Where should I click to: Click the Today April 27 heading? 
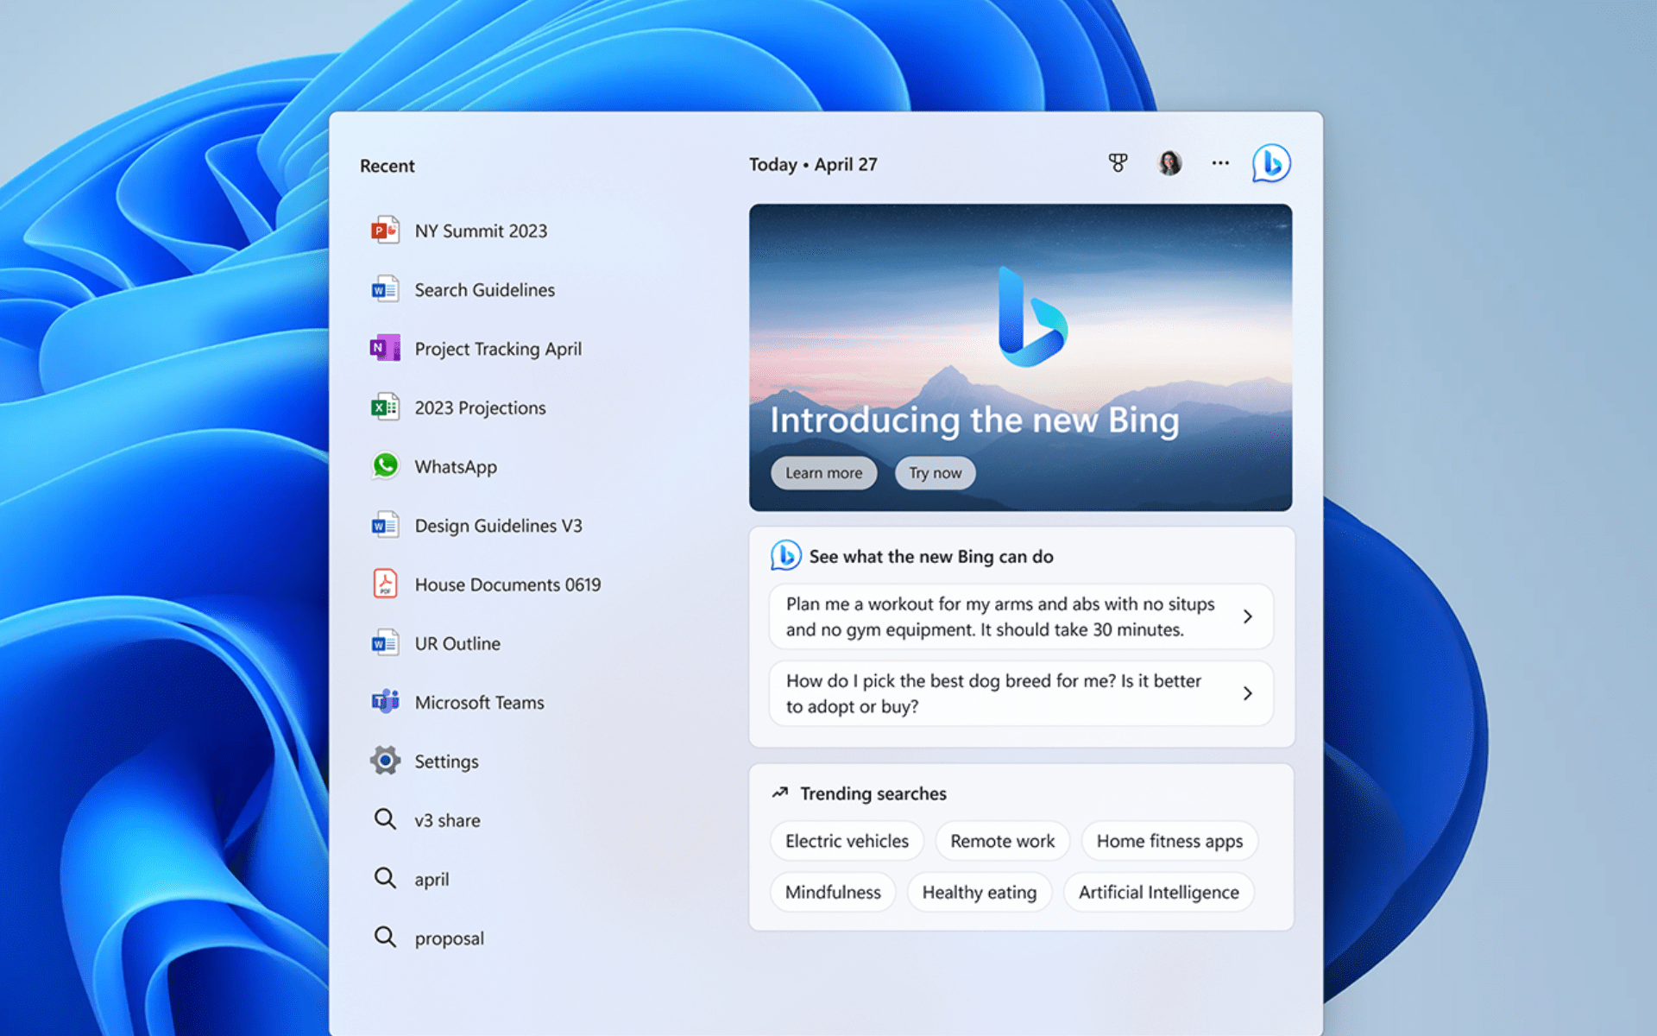[x=813, y=164]
